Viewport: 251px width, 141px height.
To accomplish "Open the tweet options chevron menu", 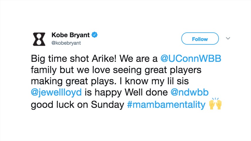I will click(228, 38).
